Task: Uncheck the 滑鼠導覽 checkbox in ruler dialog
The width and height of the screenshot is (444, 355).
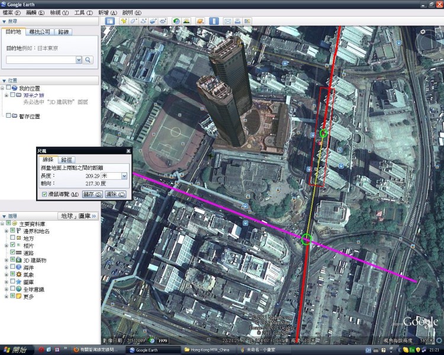Action: pyautogui.click(x=44, y=194)
